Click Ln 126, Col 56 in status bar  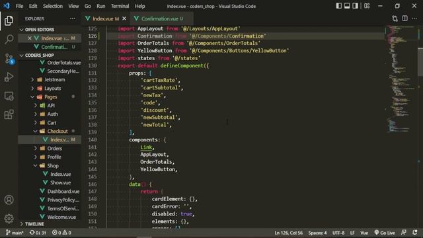288,233
